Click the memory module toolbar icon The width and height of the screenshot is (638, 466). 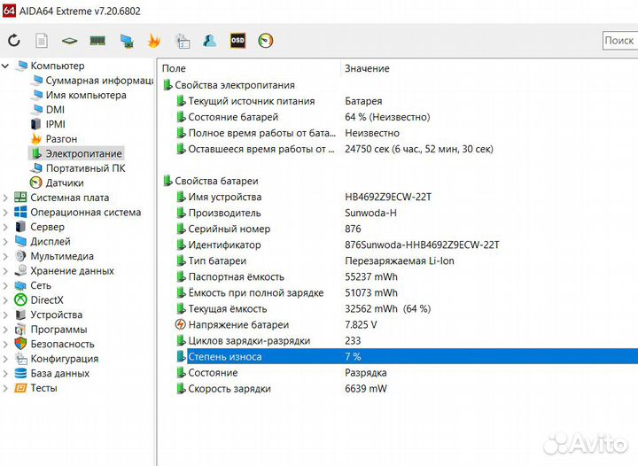pos(97,41)
